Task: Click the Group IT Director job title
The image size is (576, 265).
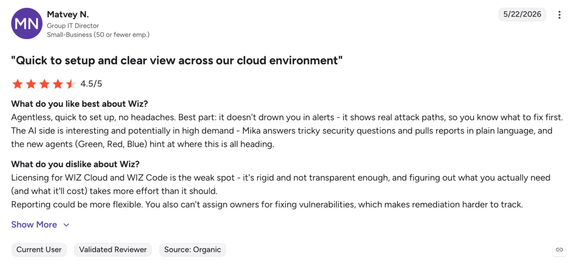Action: click(x=73, y=26)
